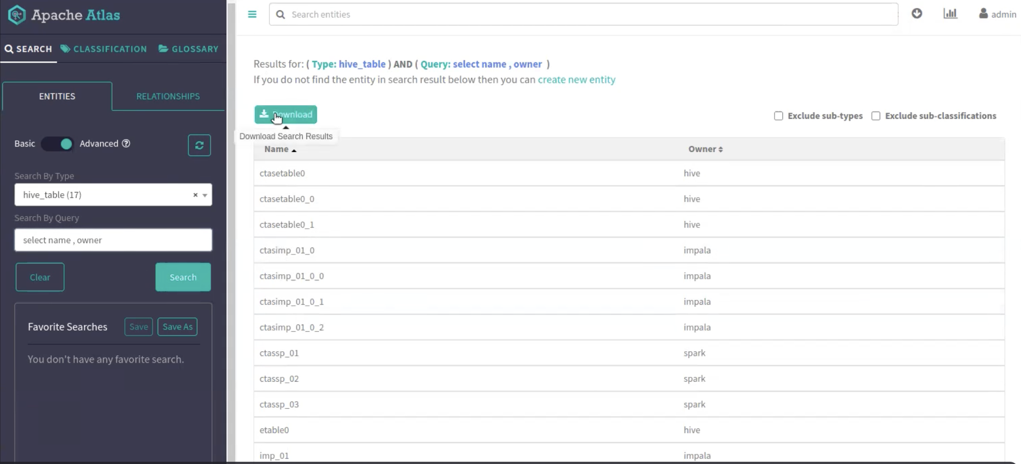This screenshot has width=1021, height=464.
Task: Click the Download search results button
Action: pyautogui.click(x=286, y=114)
